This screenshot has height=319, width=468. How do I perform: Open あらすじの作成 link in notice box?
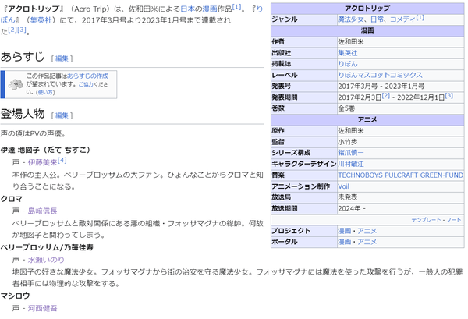pos(87,76)
